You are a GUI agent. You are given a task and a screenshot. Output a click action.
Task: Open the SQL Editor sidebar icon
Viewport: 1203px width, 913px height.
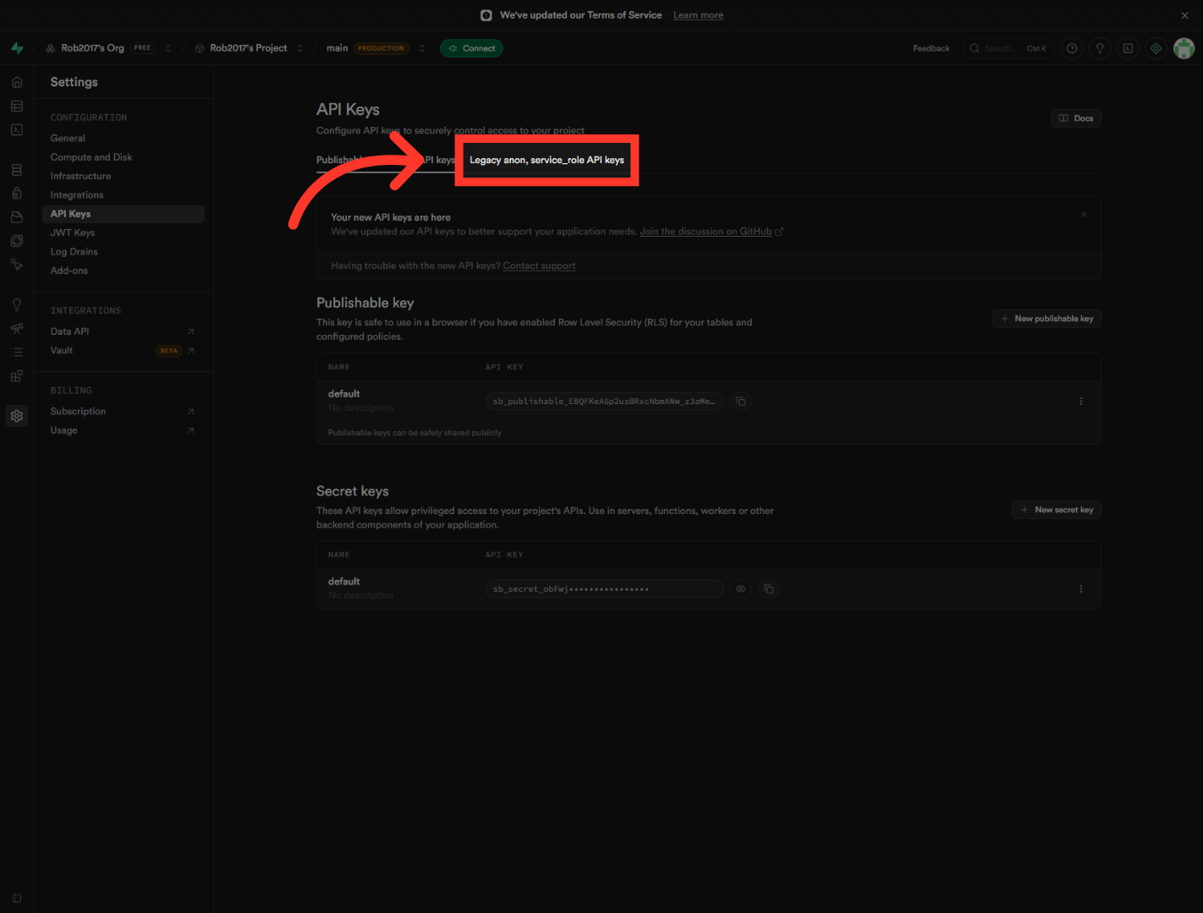pyautogui.click(x=17, y=129)
